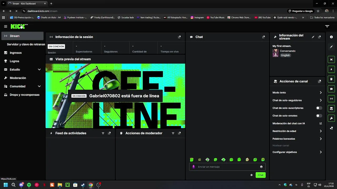Open Configurar objetivos options chevron
The width and height of the screenshot is (337, 189).
click(321, 152)
